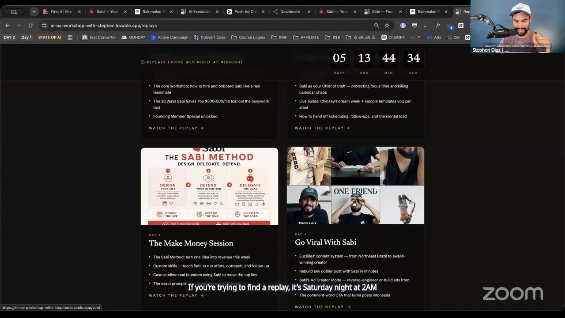Expand the AFFILIATE bookmark folder

pos(306,38)
